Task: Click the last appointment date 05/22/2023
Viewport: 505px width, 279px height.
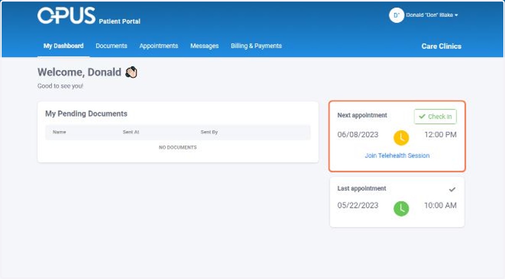Action: point(358,205)
